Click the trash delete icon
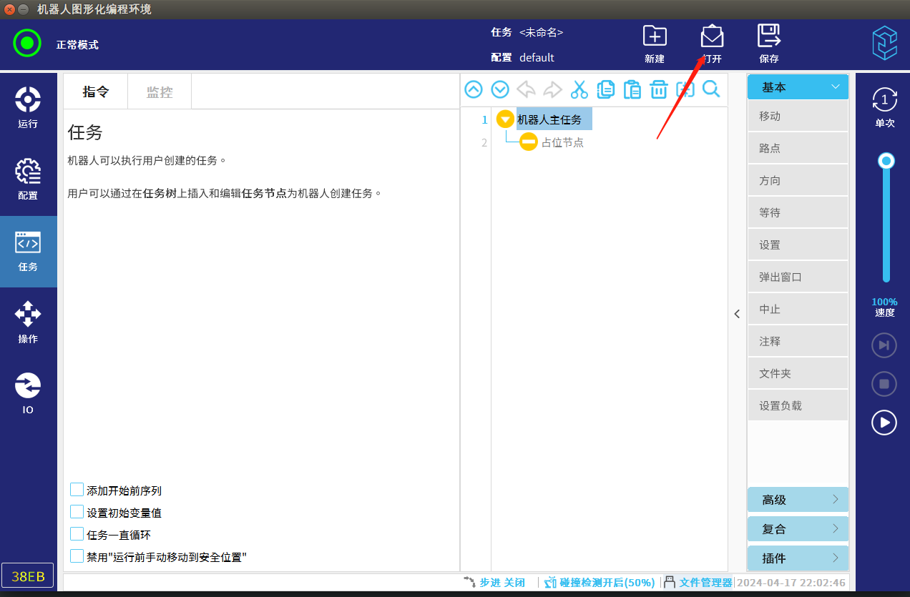The width and height of the screenshot is (910, 597). pos(658,89)
